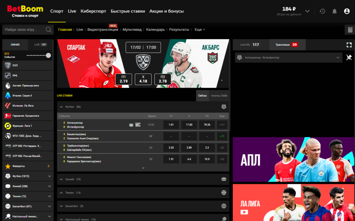The width and height of the screenshot is (355, 221).
Task: Open Italy Serie A in sidebar
Action: click(27, 96)
